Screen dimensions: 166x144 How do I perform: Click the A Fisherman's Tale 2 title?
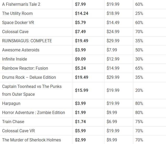point(21,4)
